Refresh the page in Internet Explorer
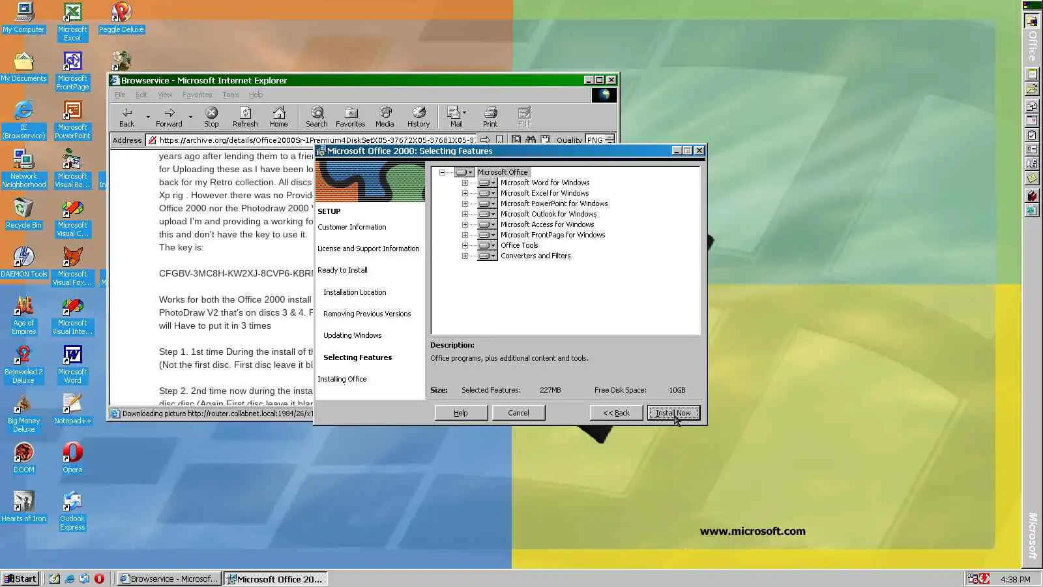The image size is (1043, 587). tap(245, 117)
